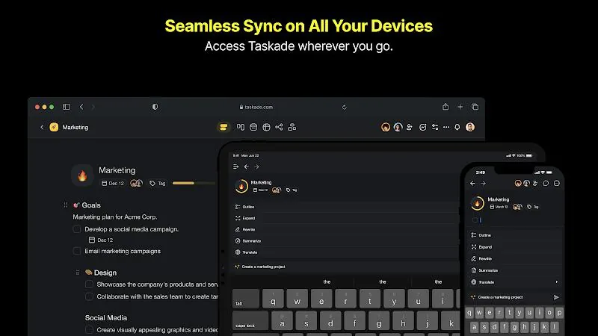Click the March 12 date chip on the phone
The width and height of the screenshot is (598, 336).
click(499, 207)
